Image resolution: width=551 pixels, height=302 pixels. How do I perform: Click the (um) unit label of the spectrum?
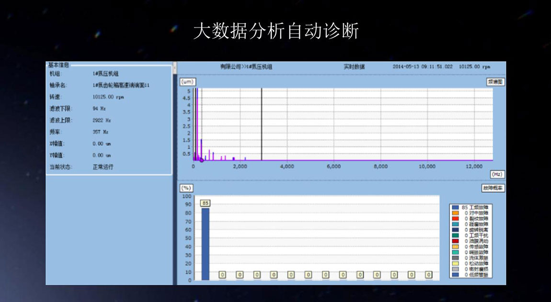tap(187, 81)
